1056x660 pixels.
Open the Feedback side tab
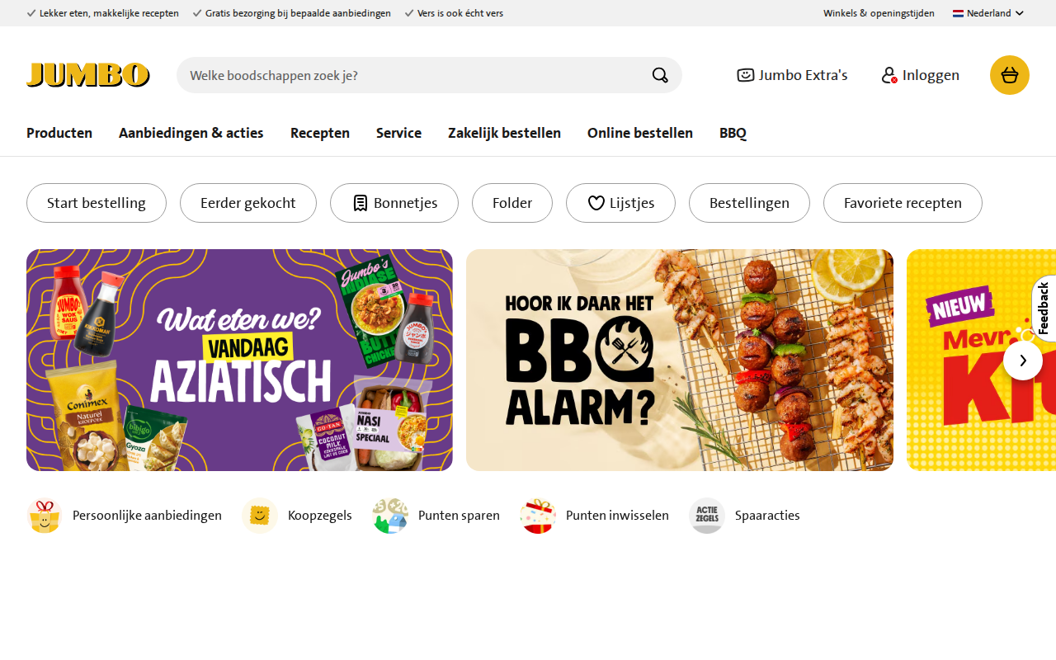coord(1044,308)
